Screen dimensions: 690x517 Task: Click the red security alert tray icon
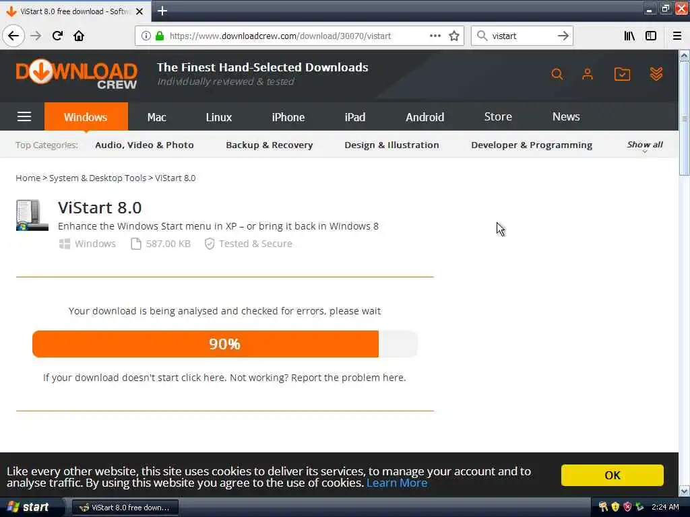coord(627,507)
